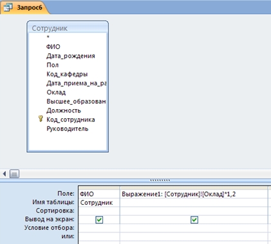
Task: Select the asterisk all-fields entry
Action: (x=48, y=37)
